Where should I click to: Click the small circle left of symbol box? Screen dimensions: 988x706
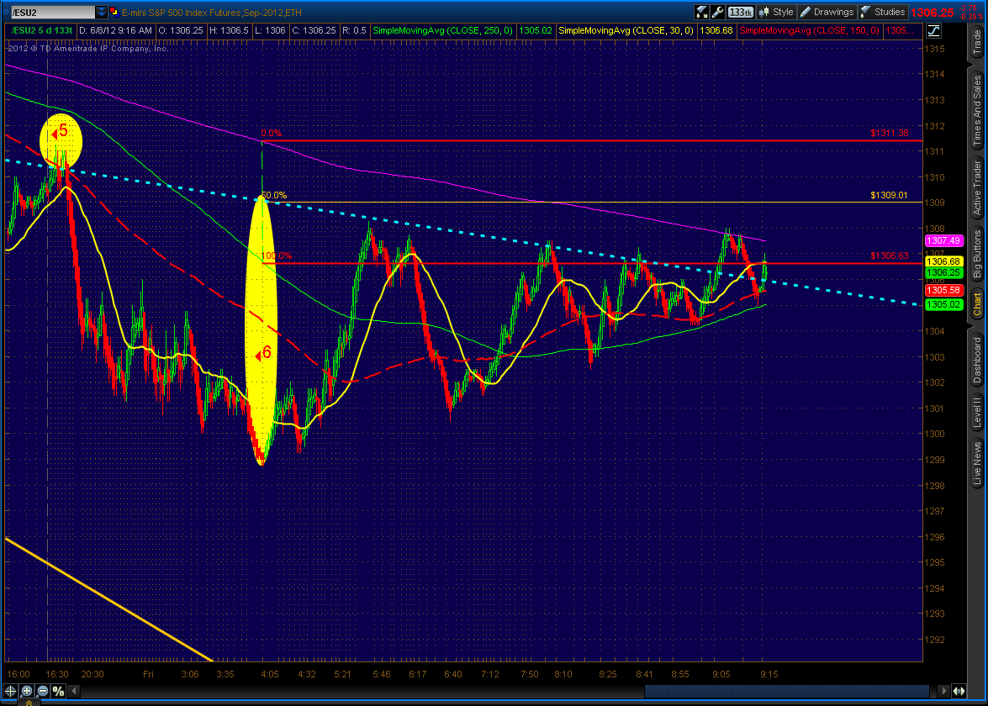[x=6, y=12]
